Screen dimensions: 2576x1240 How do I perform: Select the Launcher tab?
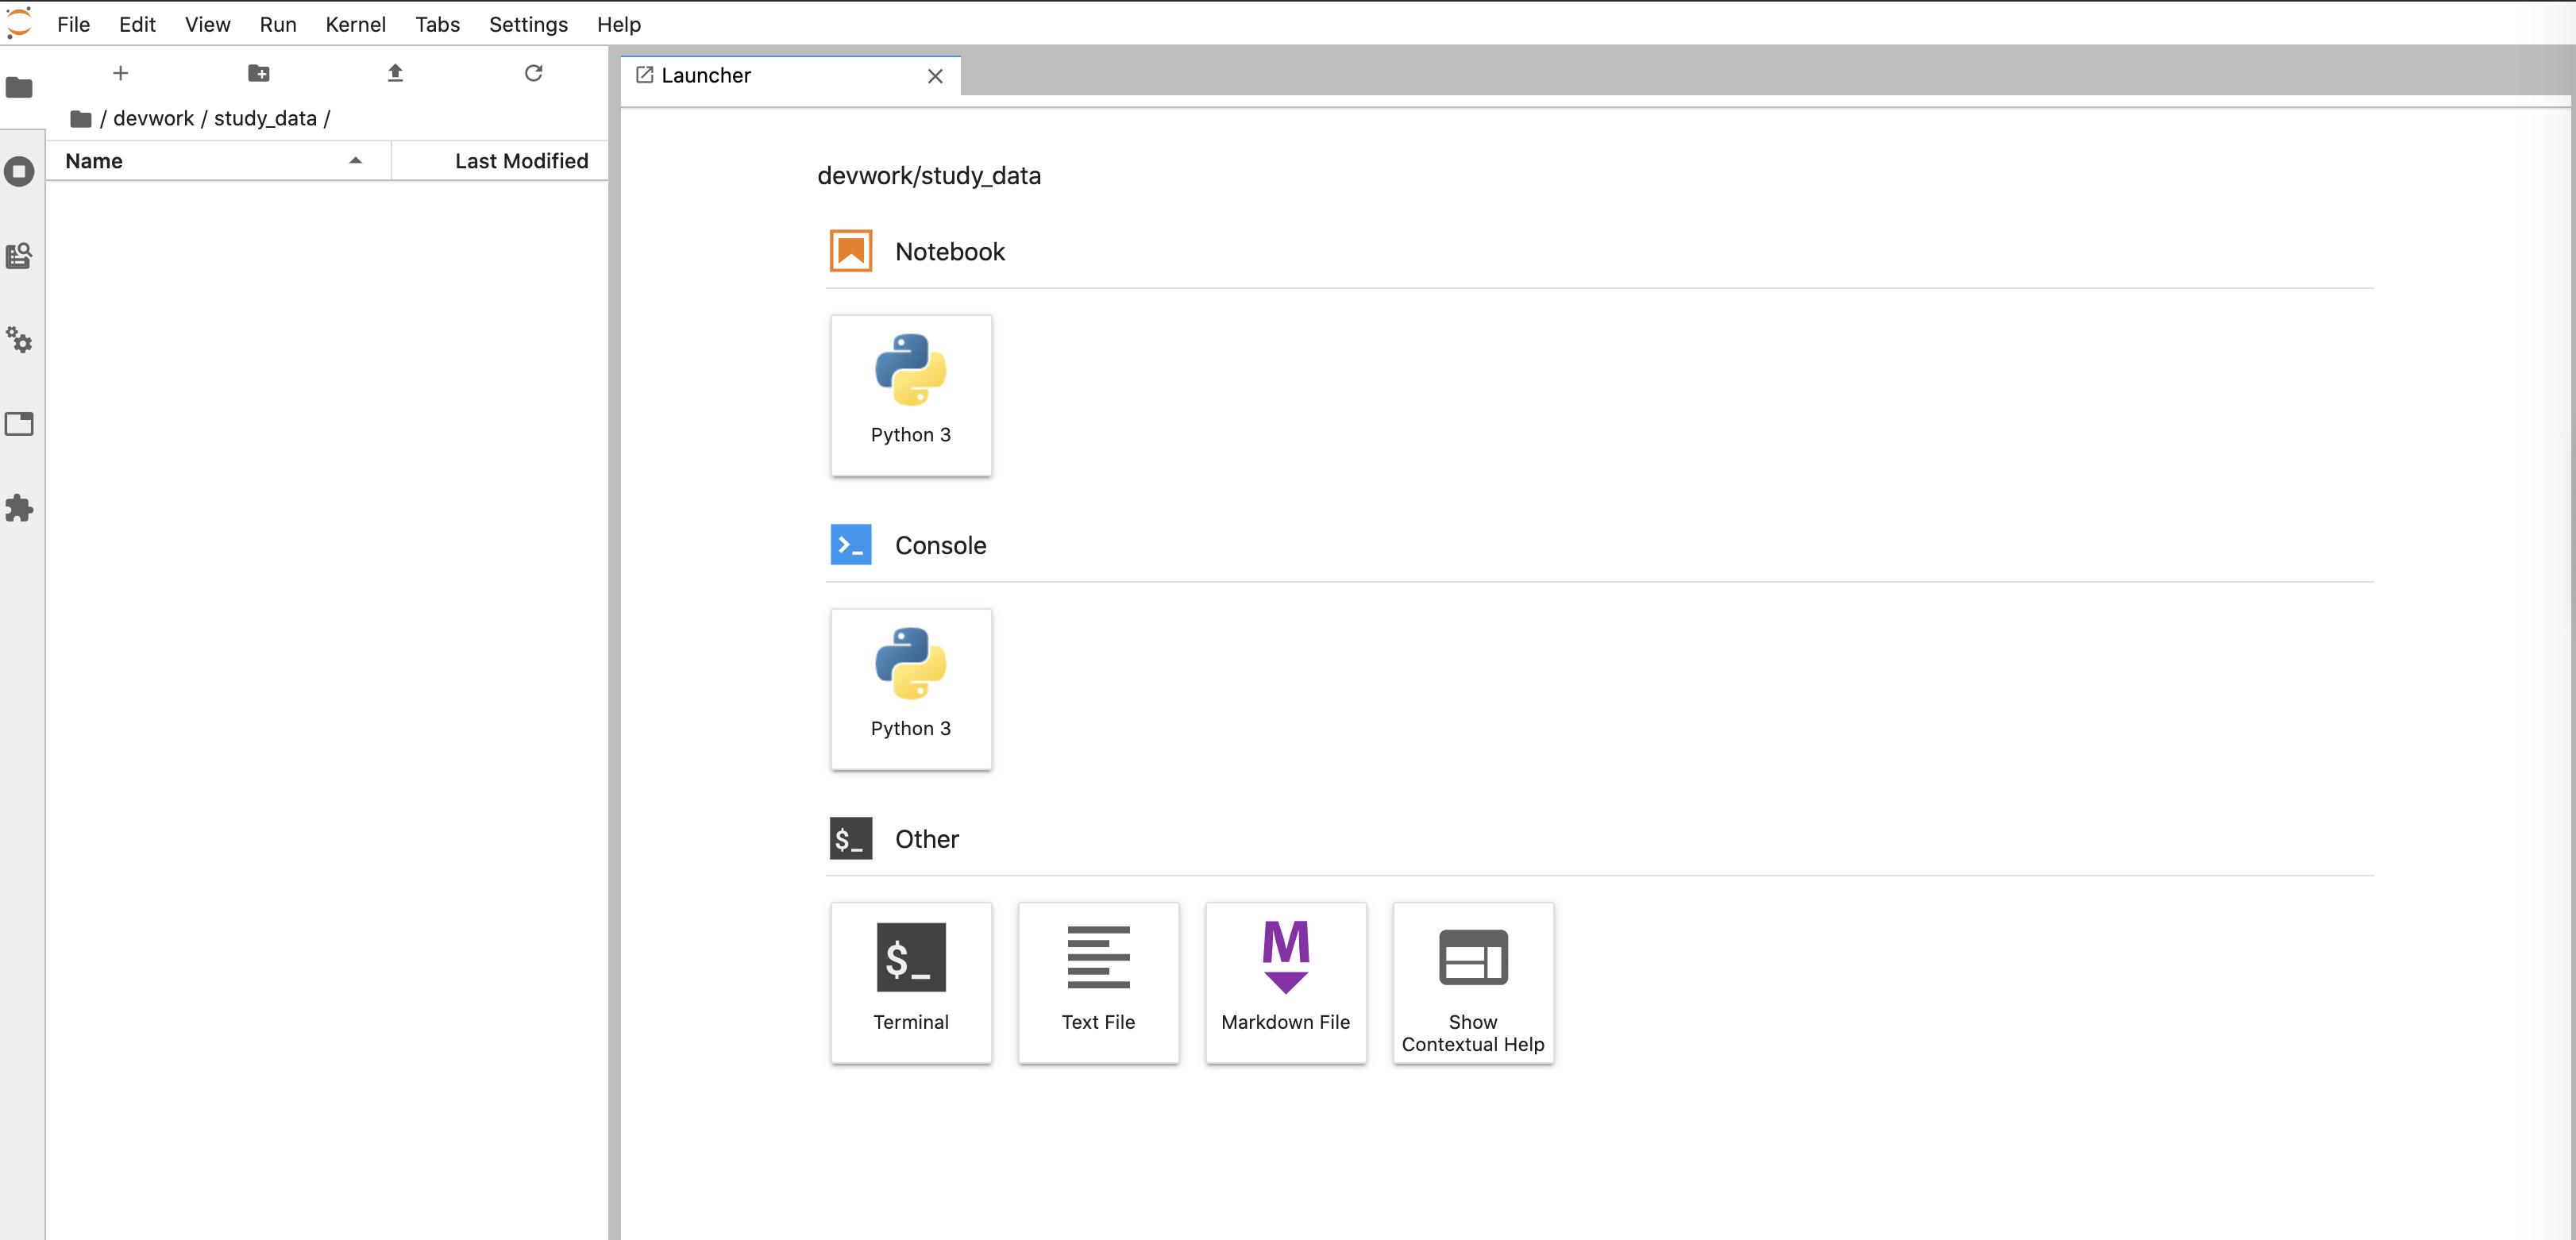pos(705,76)
